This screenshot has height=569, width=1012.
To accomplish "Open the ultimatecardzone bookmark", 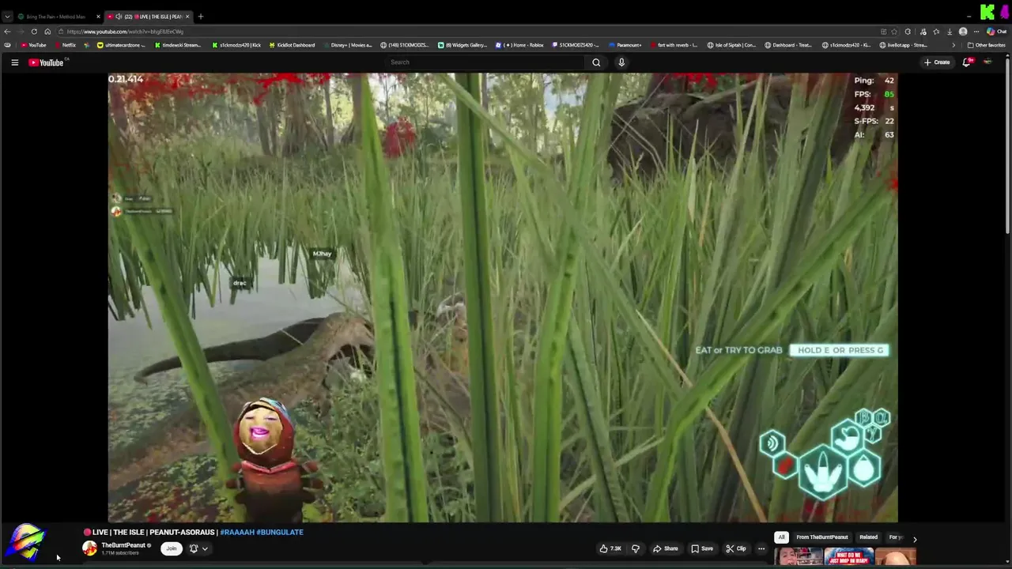I will pos(122,45).
